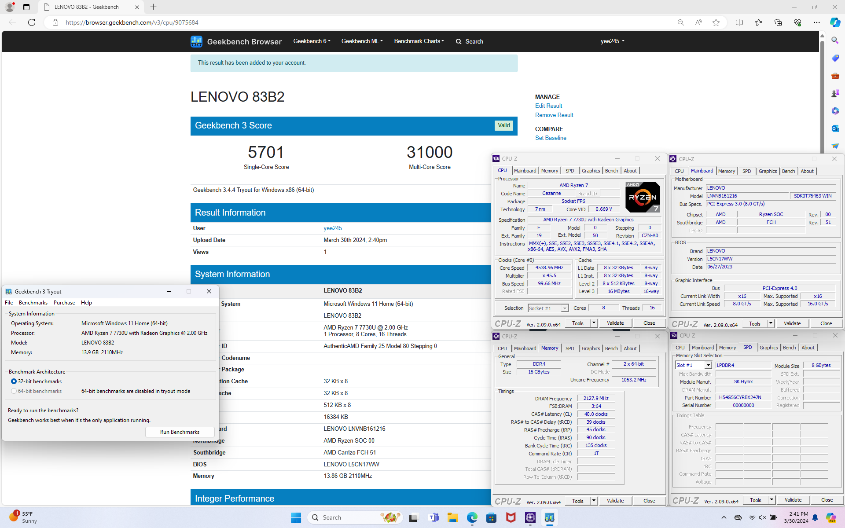Viewport: 845px width, 528px height.
Task: Click Edit Result link
Action: click(x=548, y=106)
